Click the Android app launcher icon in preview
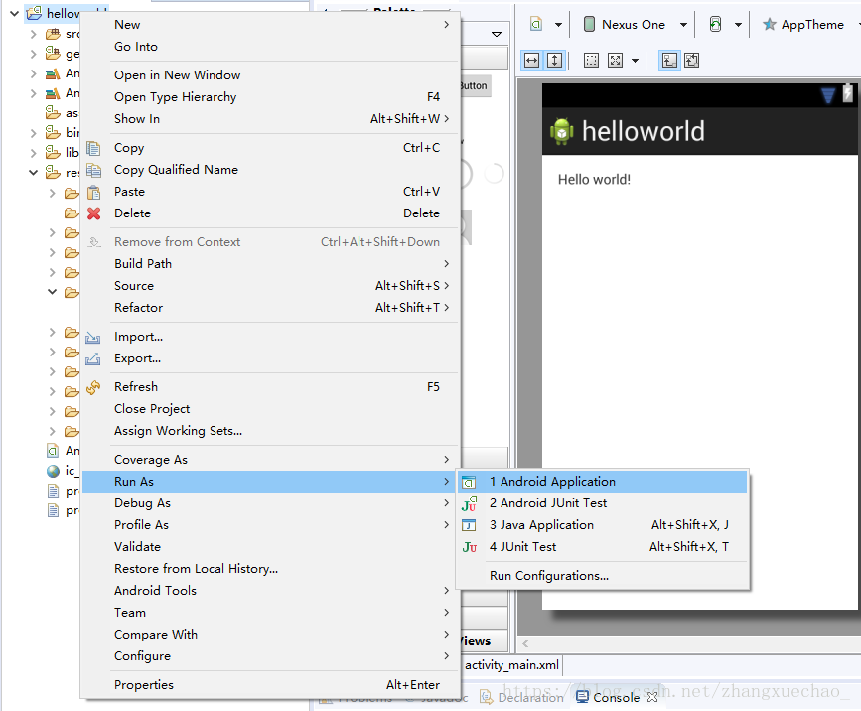The image size is (861, 711). [562, 131]
